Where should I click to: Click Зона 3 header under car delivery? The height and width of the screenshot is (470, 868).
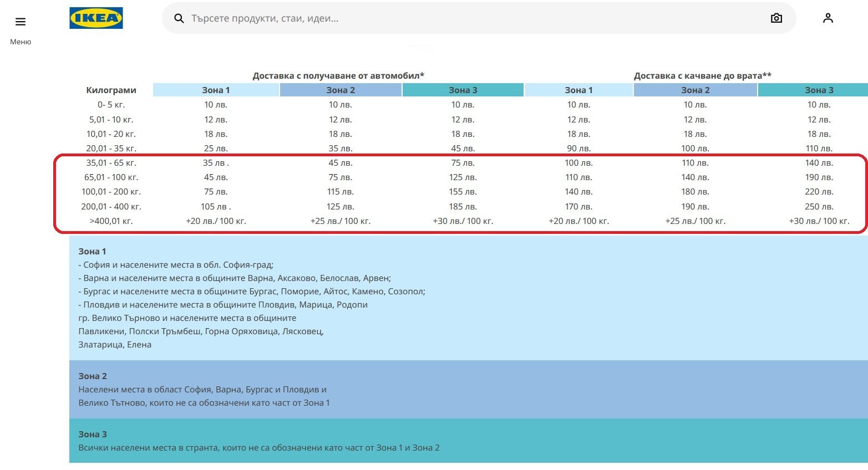[x=463, y=90]
